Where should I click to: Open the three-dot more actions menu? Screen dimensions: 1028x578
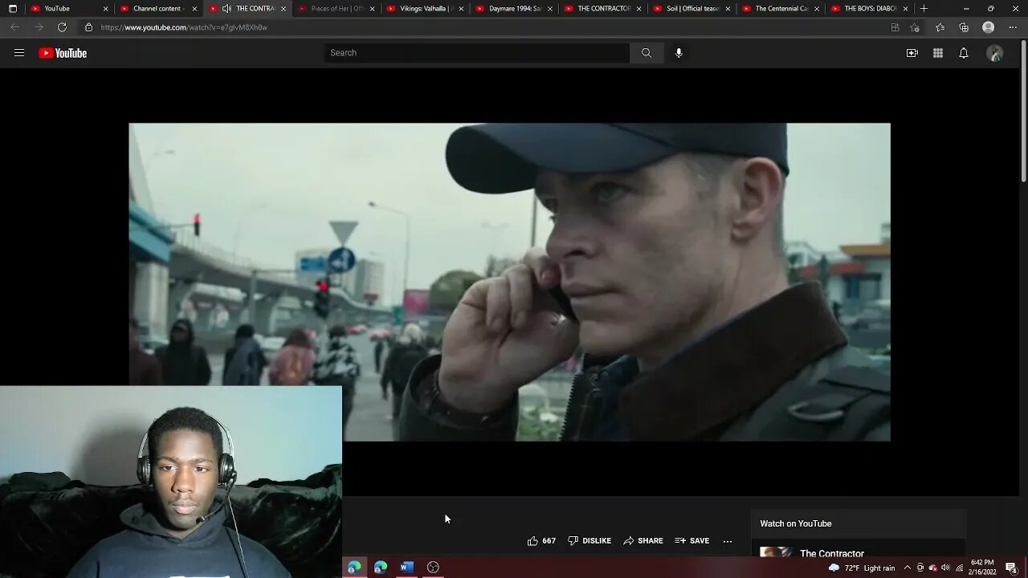coord(728,541)
